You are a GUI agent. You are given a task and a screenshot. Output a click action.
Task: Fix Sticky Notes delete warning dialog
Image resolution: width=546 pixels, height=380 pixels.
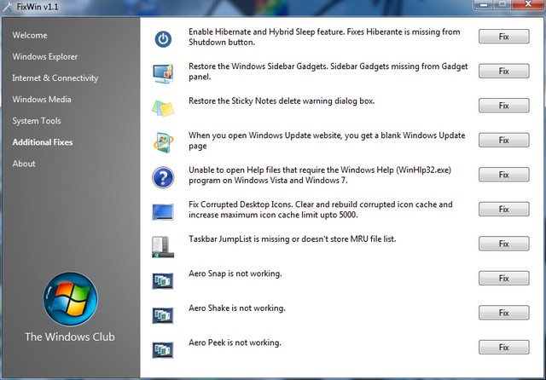click(x=504, y=106)
